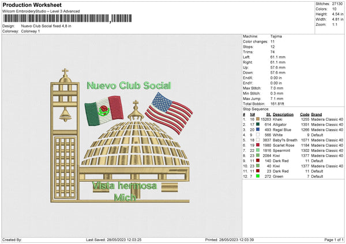346x244 pixels.
Task: Click the Alligator green color swatch
Action: point(258,124)
